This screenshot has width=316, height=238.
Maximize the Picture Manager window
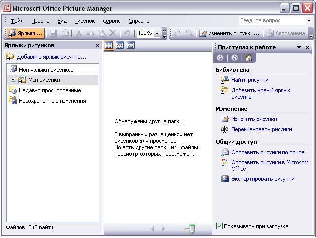tap(296, 8)
